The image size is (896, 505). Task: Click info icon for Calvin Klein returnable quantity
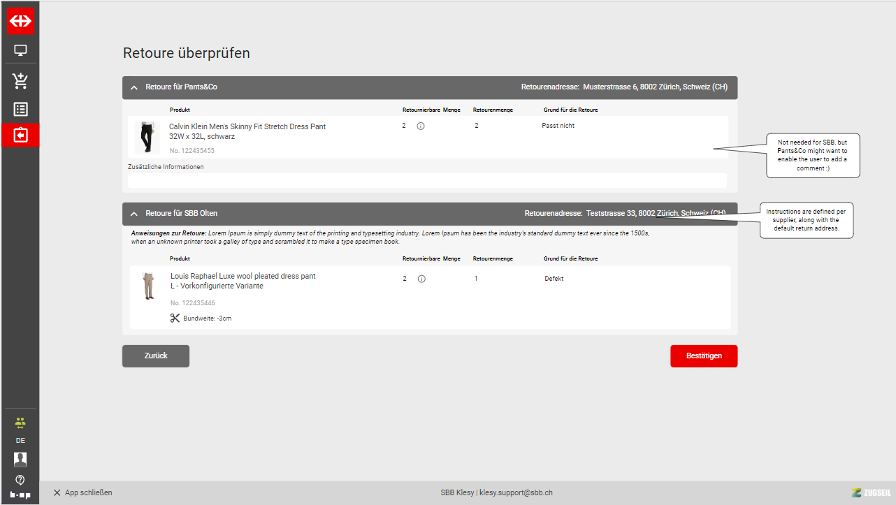(x=421, y=126)
